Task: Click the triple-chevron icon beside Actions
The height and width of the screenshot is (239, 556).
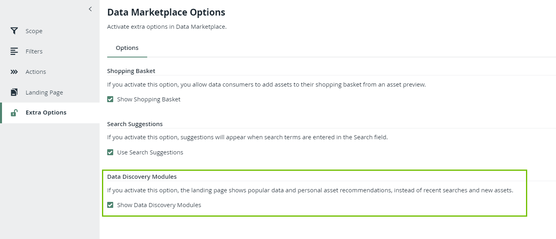Action: click(x=14, y=72)
